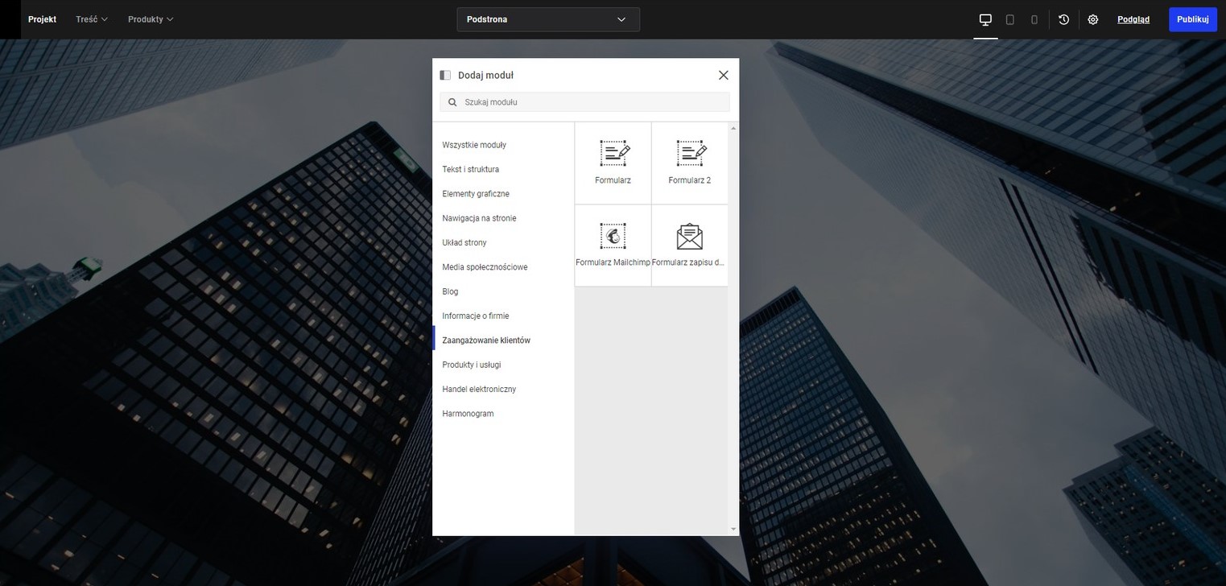
Task: Click the search magnifier icon
Action: click(x=452, y=102)
